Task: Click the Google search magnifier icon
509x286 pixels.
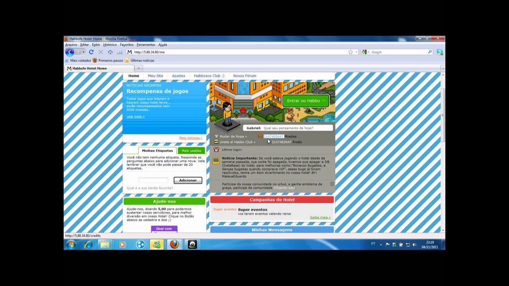Action: (430, 52)
